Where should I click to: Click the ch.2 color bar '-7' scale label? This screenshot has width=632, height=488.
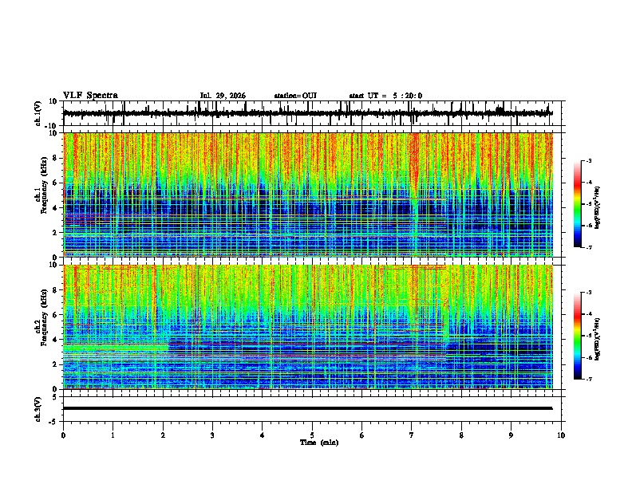point(588,380)
